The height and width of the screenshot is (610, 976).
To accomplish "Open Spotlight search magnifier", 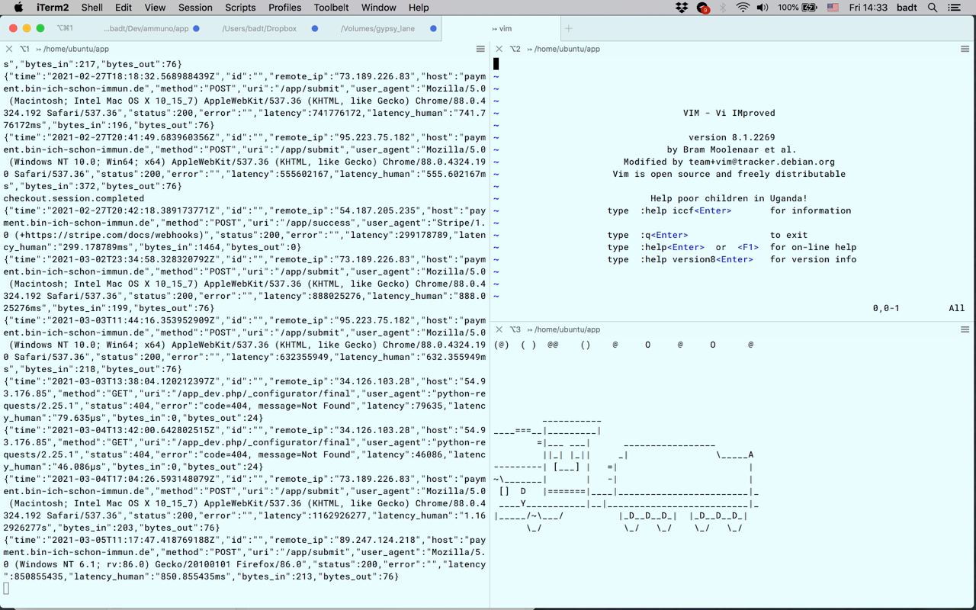I will click(932, 7).
